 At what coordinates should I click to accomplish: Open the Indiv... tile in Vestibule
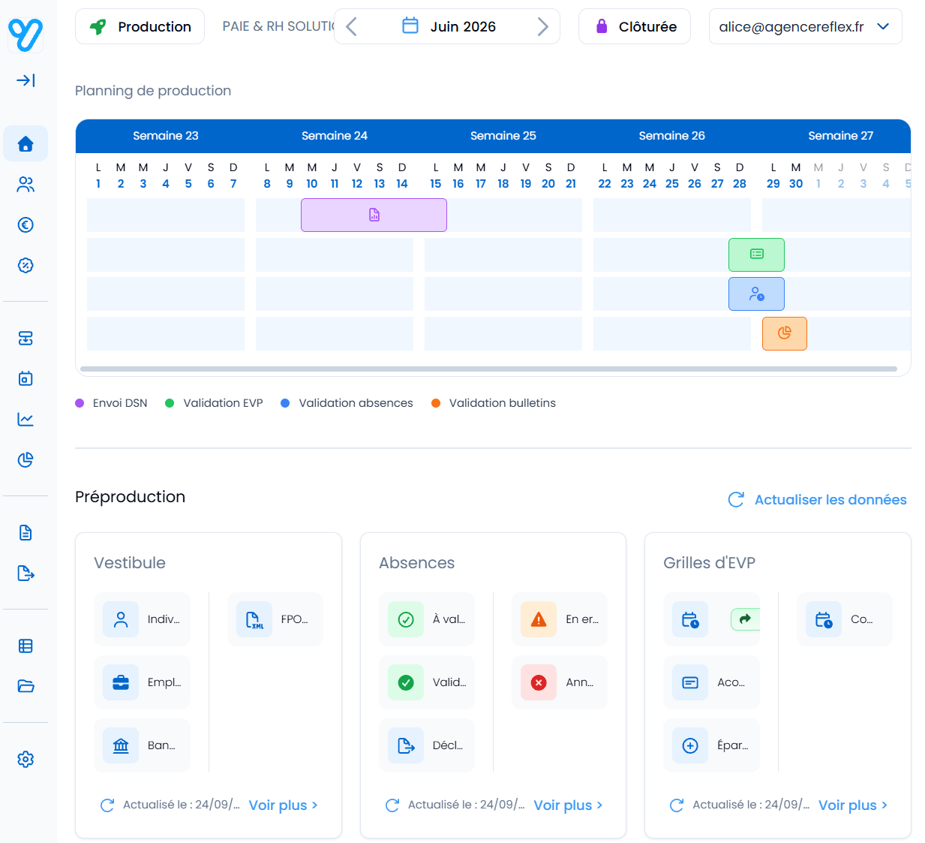[143, 619]
